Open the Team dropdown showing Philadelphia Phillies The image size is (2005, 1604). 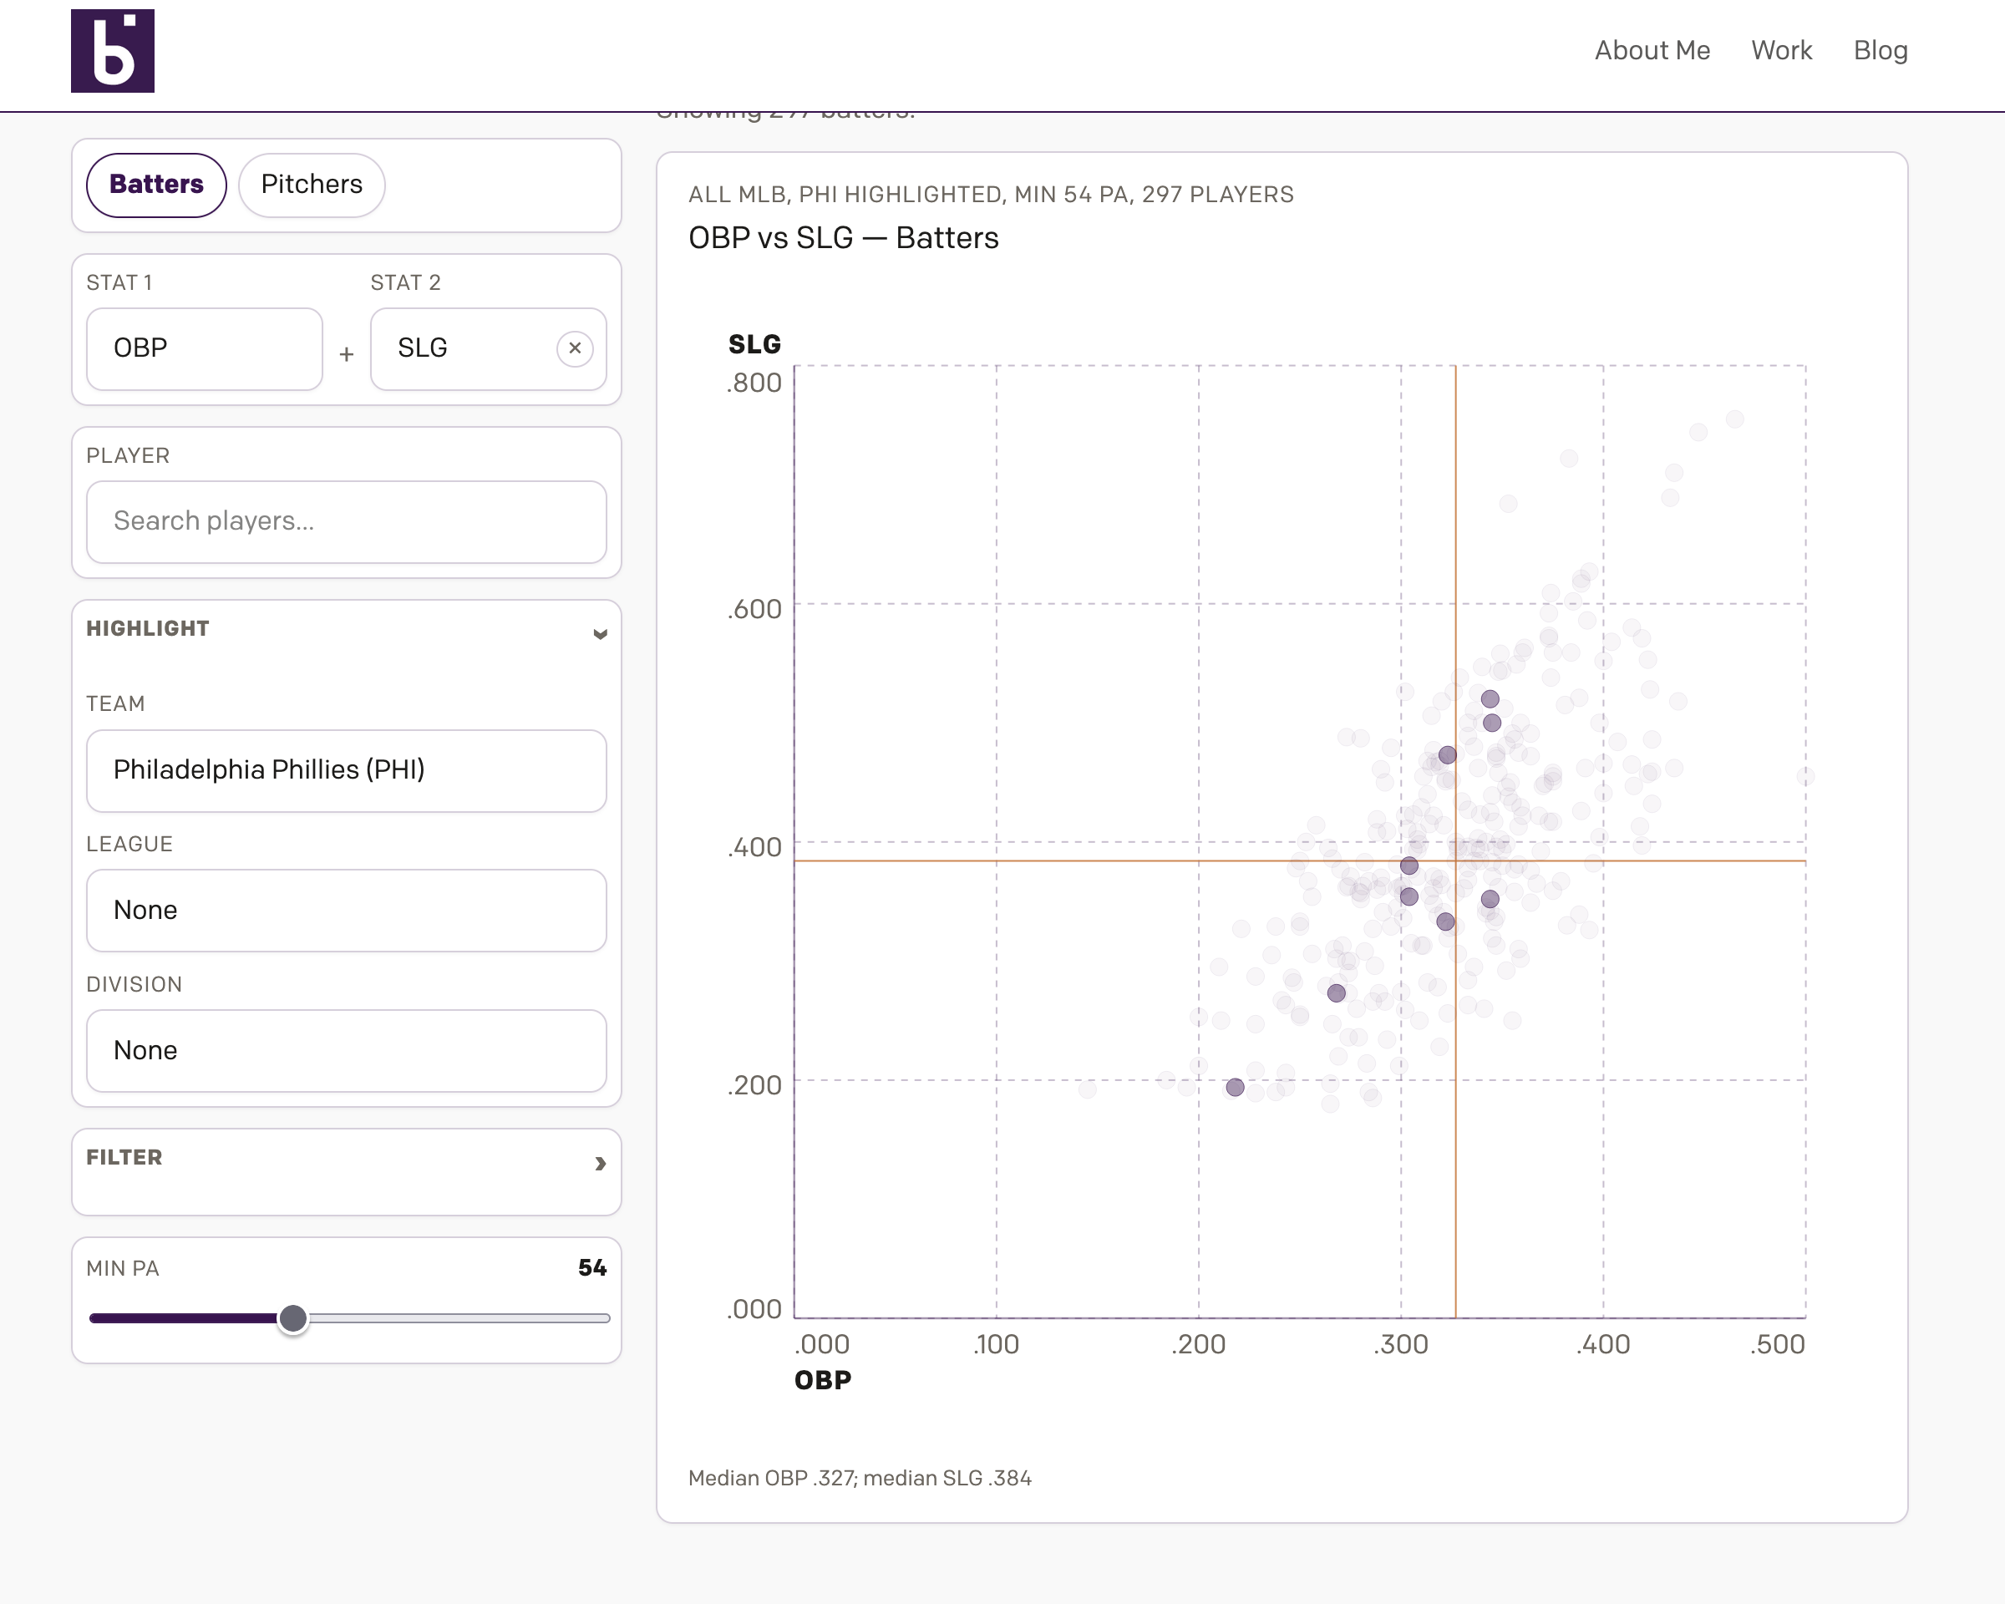346,770
